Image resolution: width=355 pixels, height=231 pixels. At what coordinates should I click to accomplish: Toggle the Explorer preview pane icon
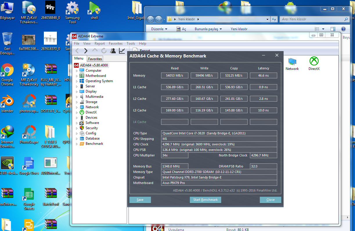pos(333,29)
